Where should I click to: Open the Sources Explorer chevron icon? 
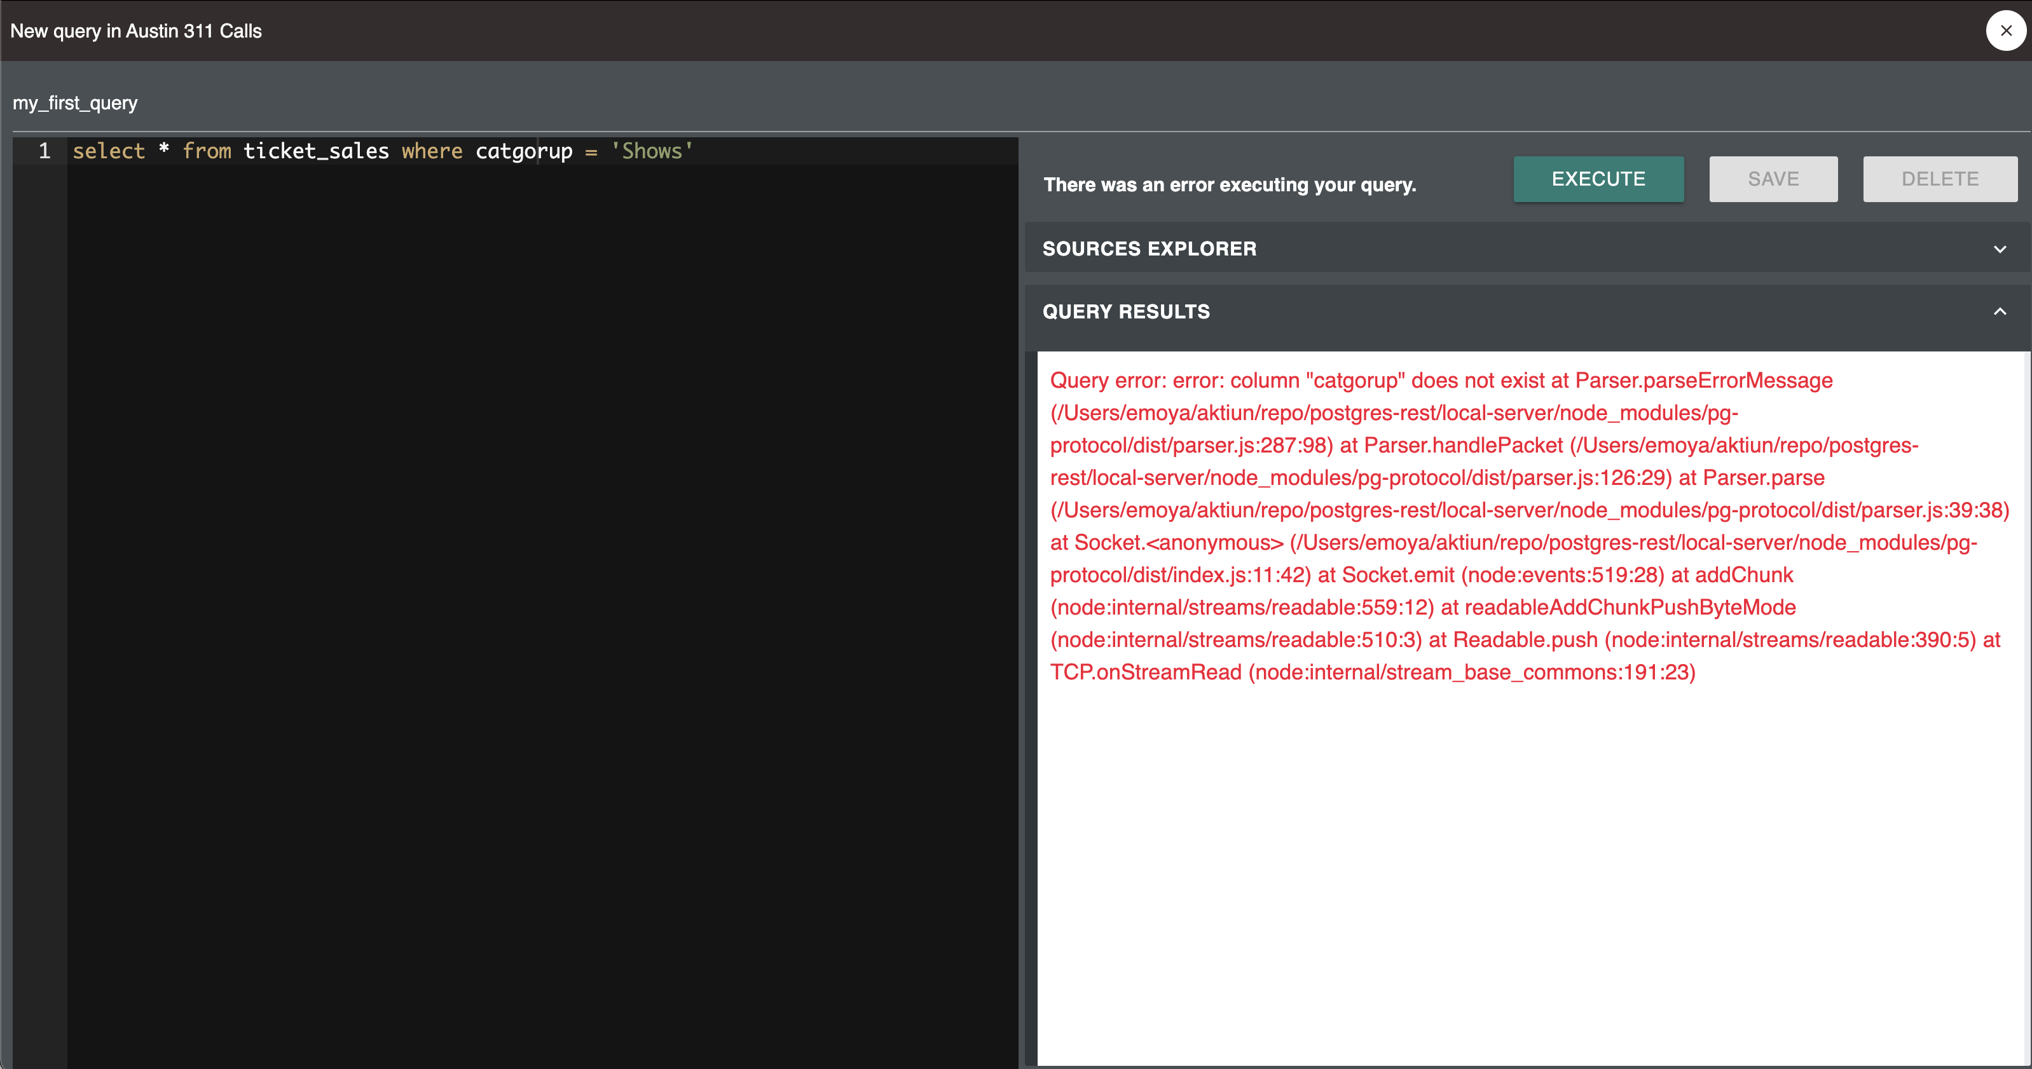[x=2000, y=249]
